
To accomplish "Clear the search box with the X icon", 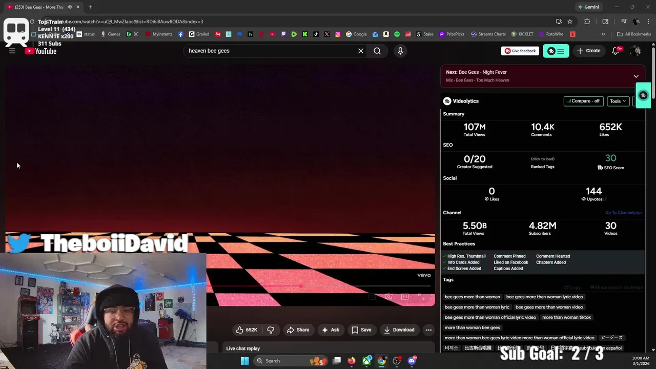I will (361, 51).
